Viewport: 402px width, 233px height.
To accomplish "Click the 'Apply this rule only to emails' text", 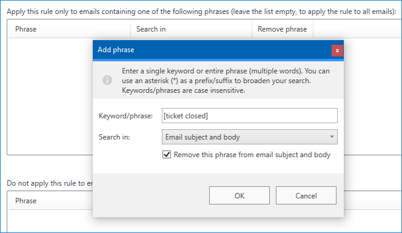I will (201, 12).
